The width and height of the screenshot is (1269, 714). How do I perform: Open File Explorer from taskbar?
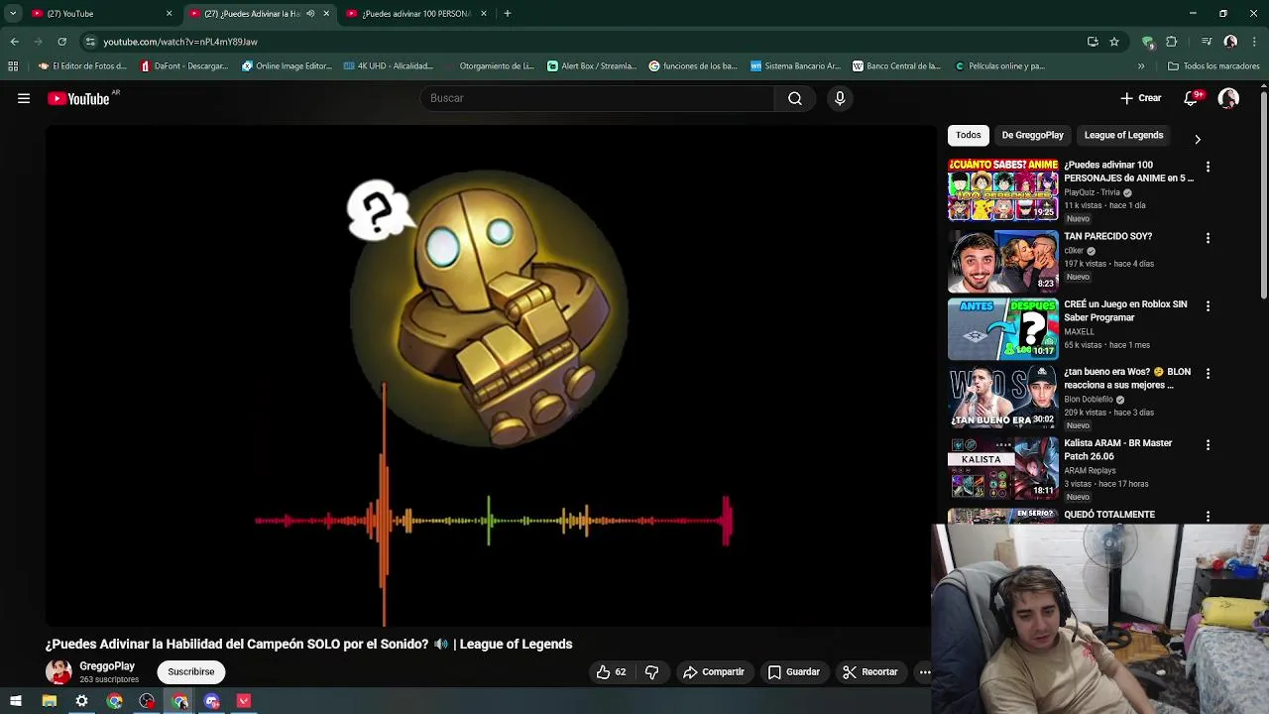pyautogui.click(x=49, y=701)
